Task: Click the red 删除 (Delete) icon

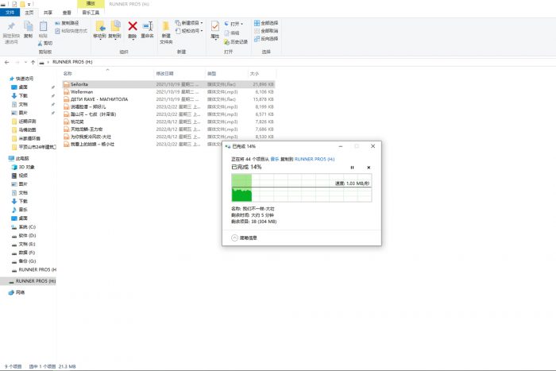Action: (x=133, y=27)
